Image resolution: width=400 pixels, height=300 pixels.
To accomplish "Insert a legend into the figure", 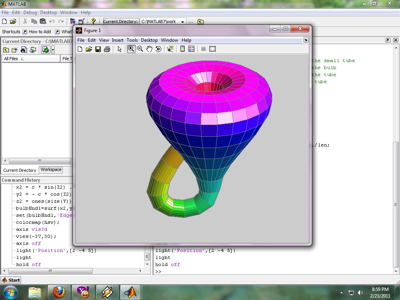I will pos(191,49).
